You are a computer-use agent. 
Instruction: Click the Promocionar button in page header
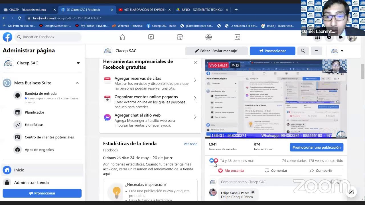coord(273,51)
